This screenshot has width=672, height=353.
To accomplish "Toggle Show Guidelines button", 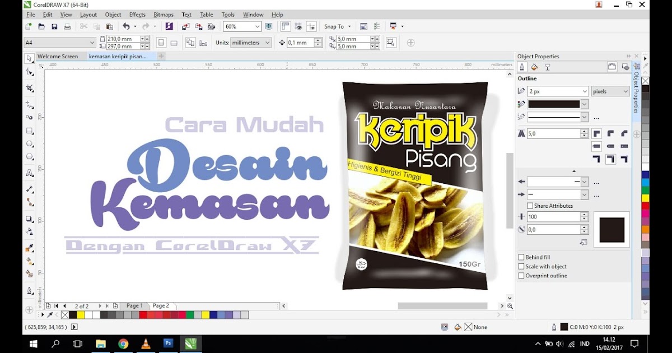I will tap(312, 26).
